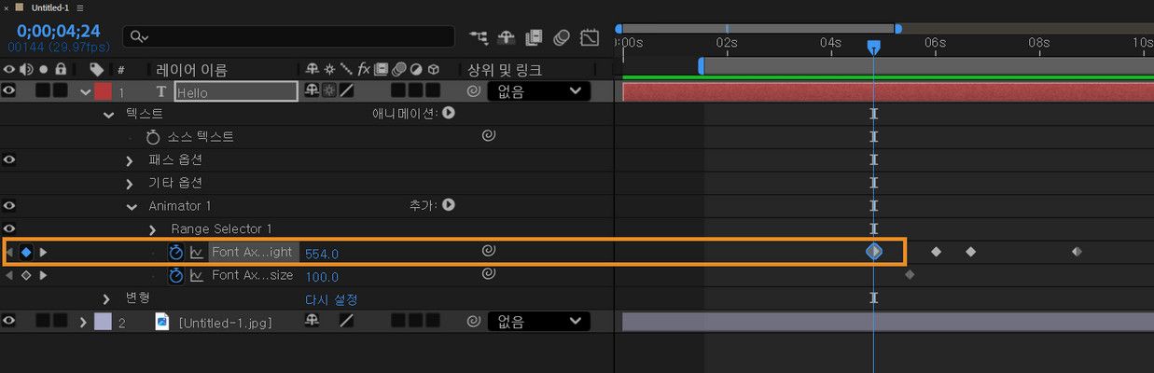
Task: Expand the 변형 group
Action: (108, 298)
